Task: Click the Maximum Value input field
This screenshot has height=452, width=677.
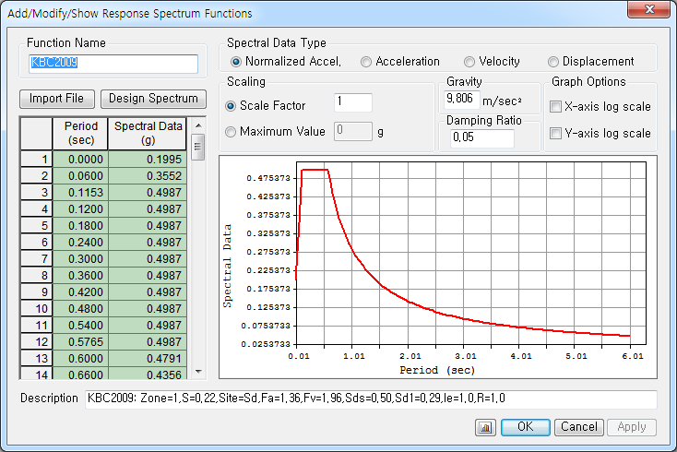Action: [352, 131]
